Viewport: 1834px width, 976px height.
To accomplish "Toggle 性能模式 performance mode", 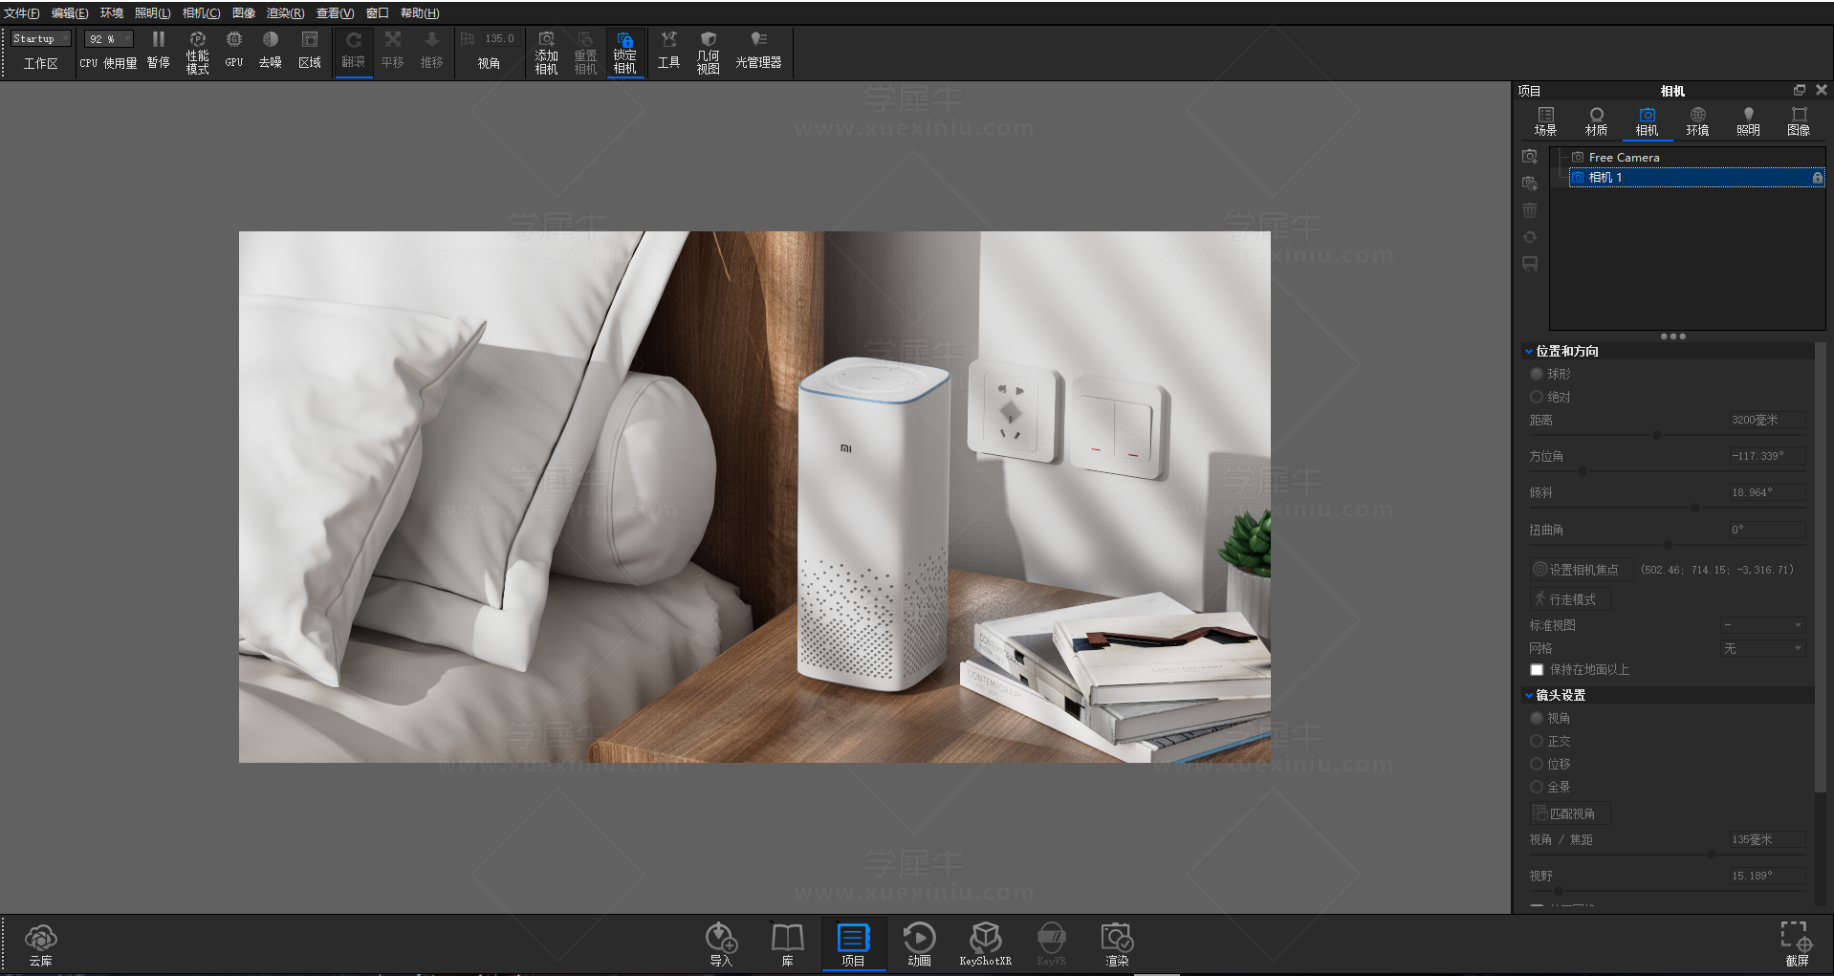I will pos(197,53).
